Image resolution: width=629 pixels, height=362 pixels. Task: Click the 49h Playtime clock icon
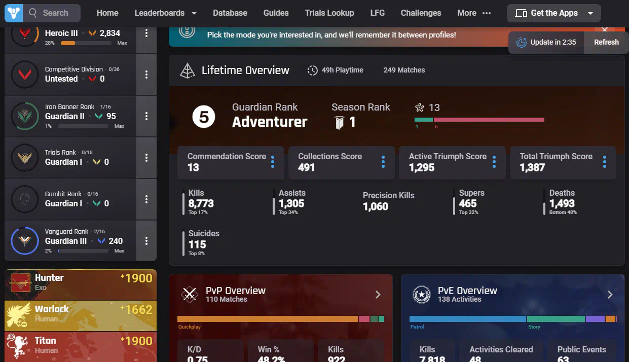click(x=313, y=70)
